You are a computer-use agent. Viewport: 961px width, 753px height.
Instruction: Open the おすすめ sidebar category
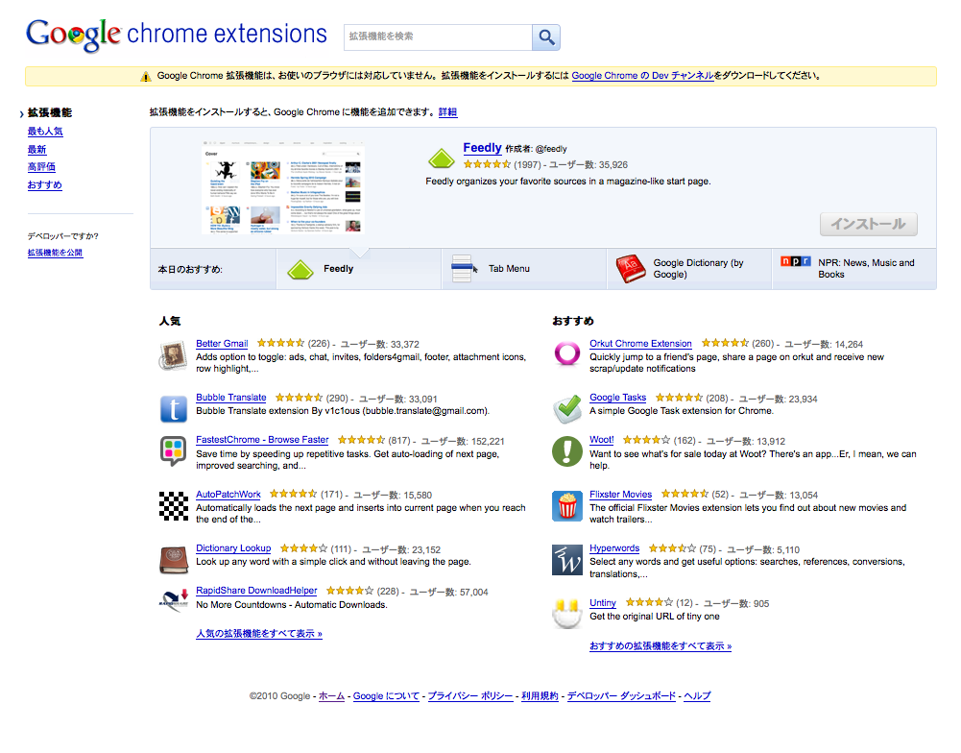[45, 184]
